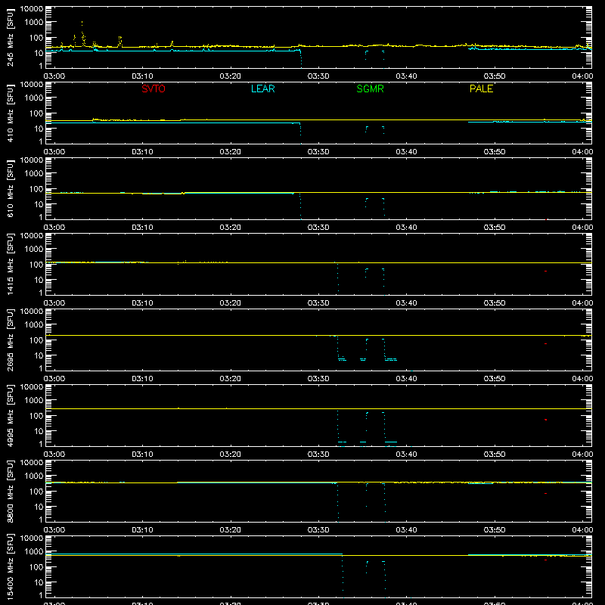
Task: Click the 1000 y-axis value on 15400 MHz panel
Action: [34, 551]
